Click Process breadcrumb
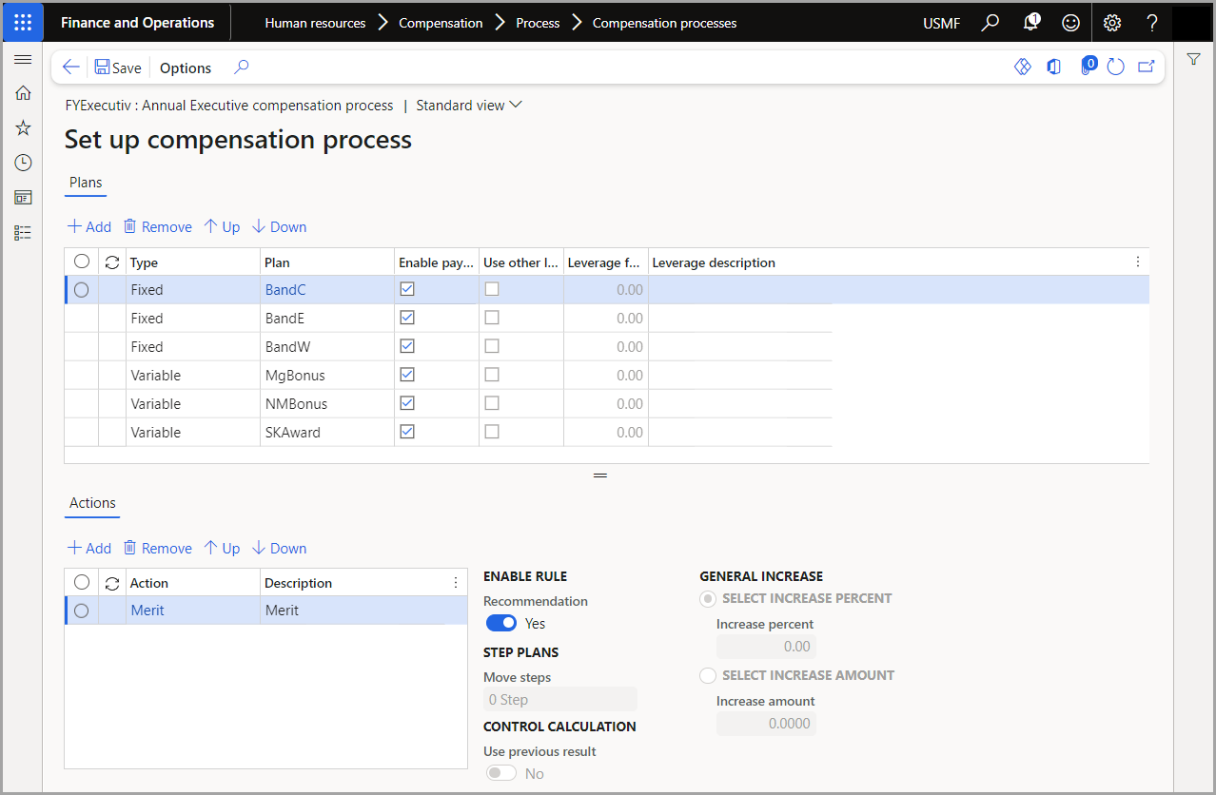The height and width of the screenshot is (795, 1216). [x=538, y=23]
